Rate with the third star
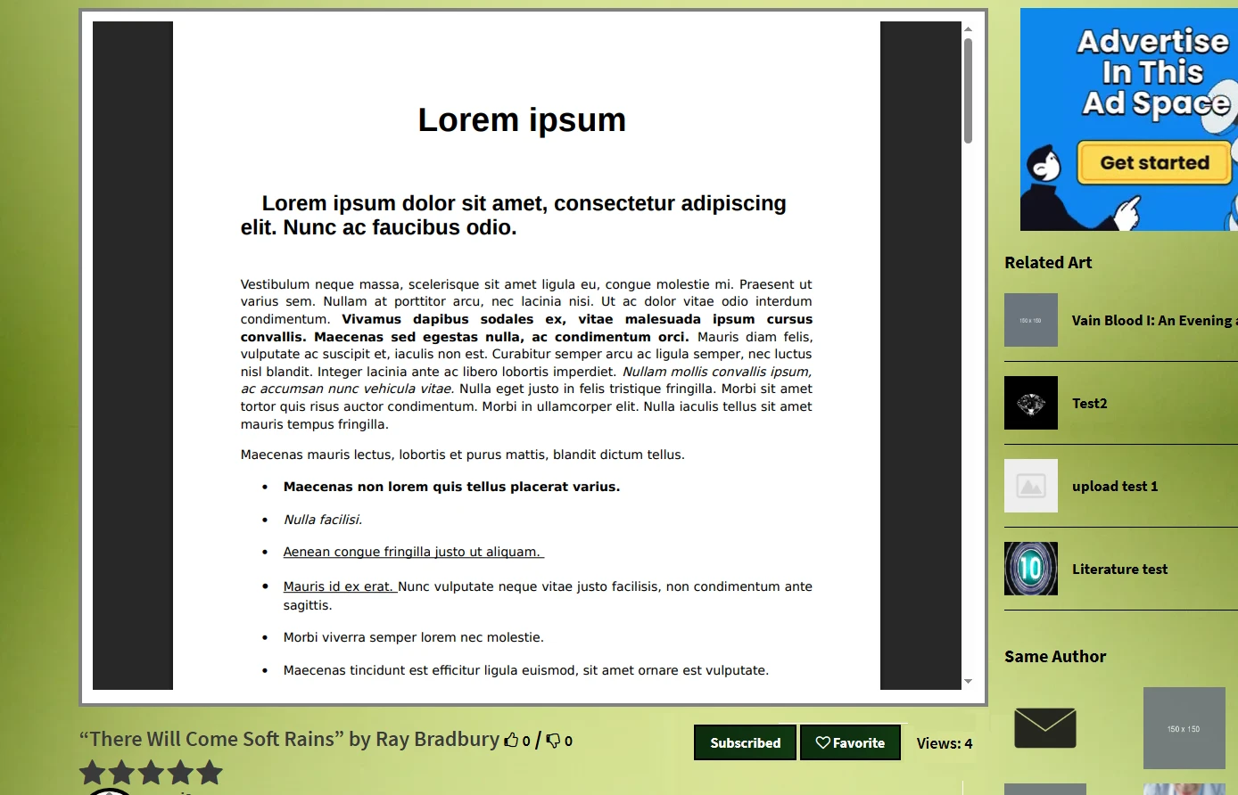The image size is (1238, 795). 151,772
